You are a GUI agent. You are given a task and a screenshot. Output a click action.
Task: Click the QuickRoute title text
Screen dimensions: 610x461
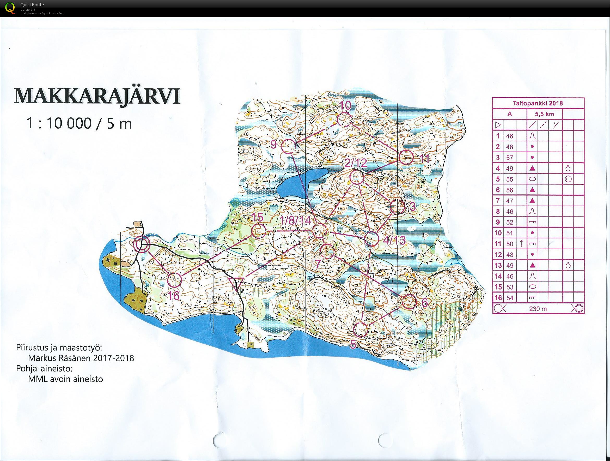pyautogui.click(x=32, y=5)
